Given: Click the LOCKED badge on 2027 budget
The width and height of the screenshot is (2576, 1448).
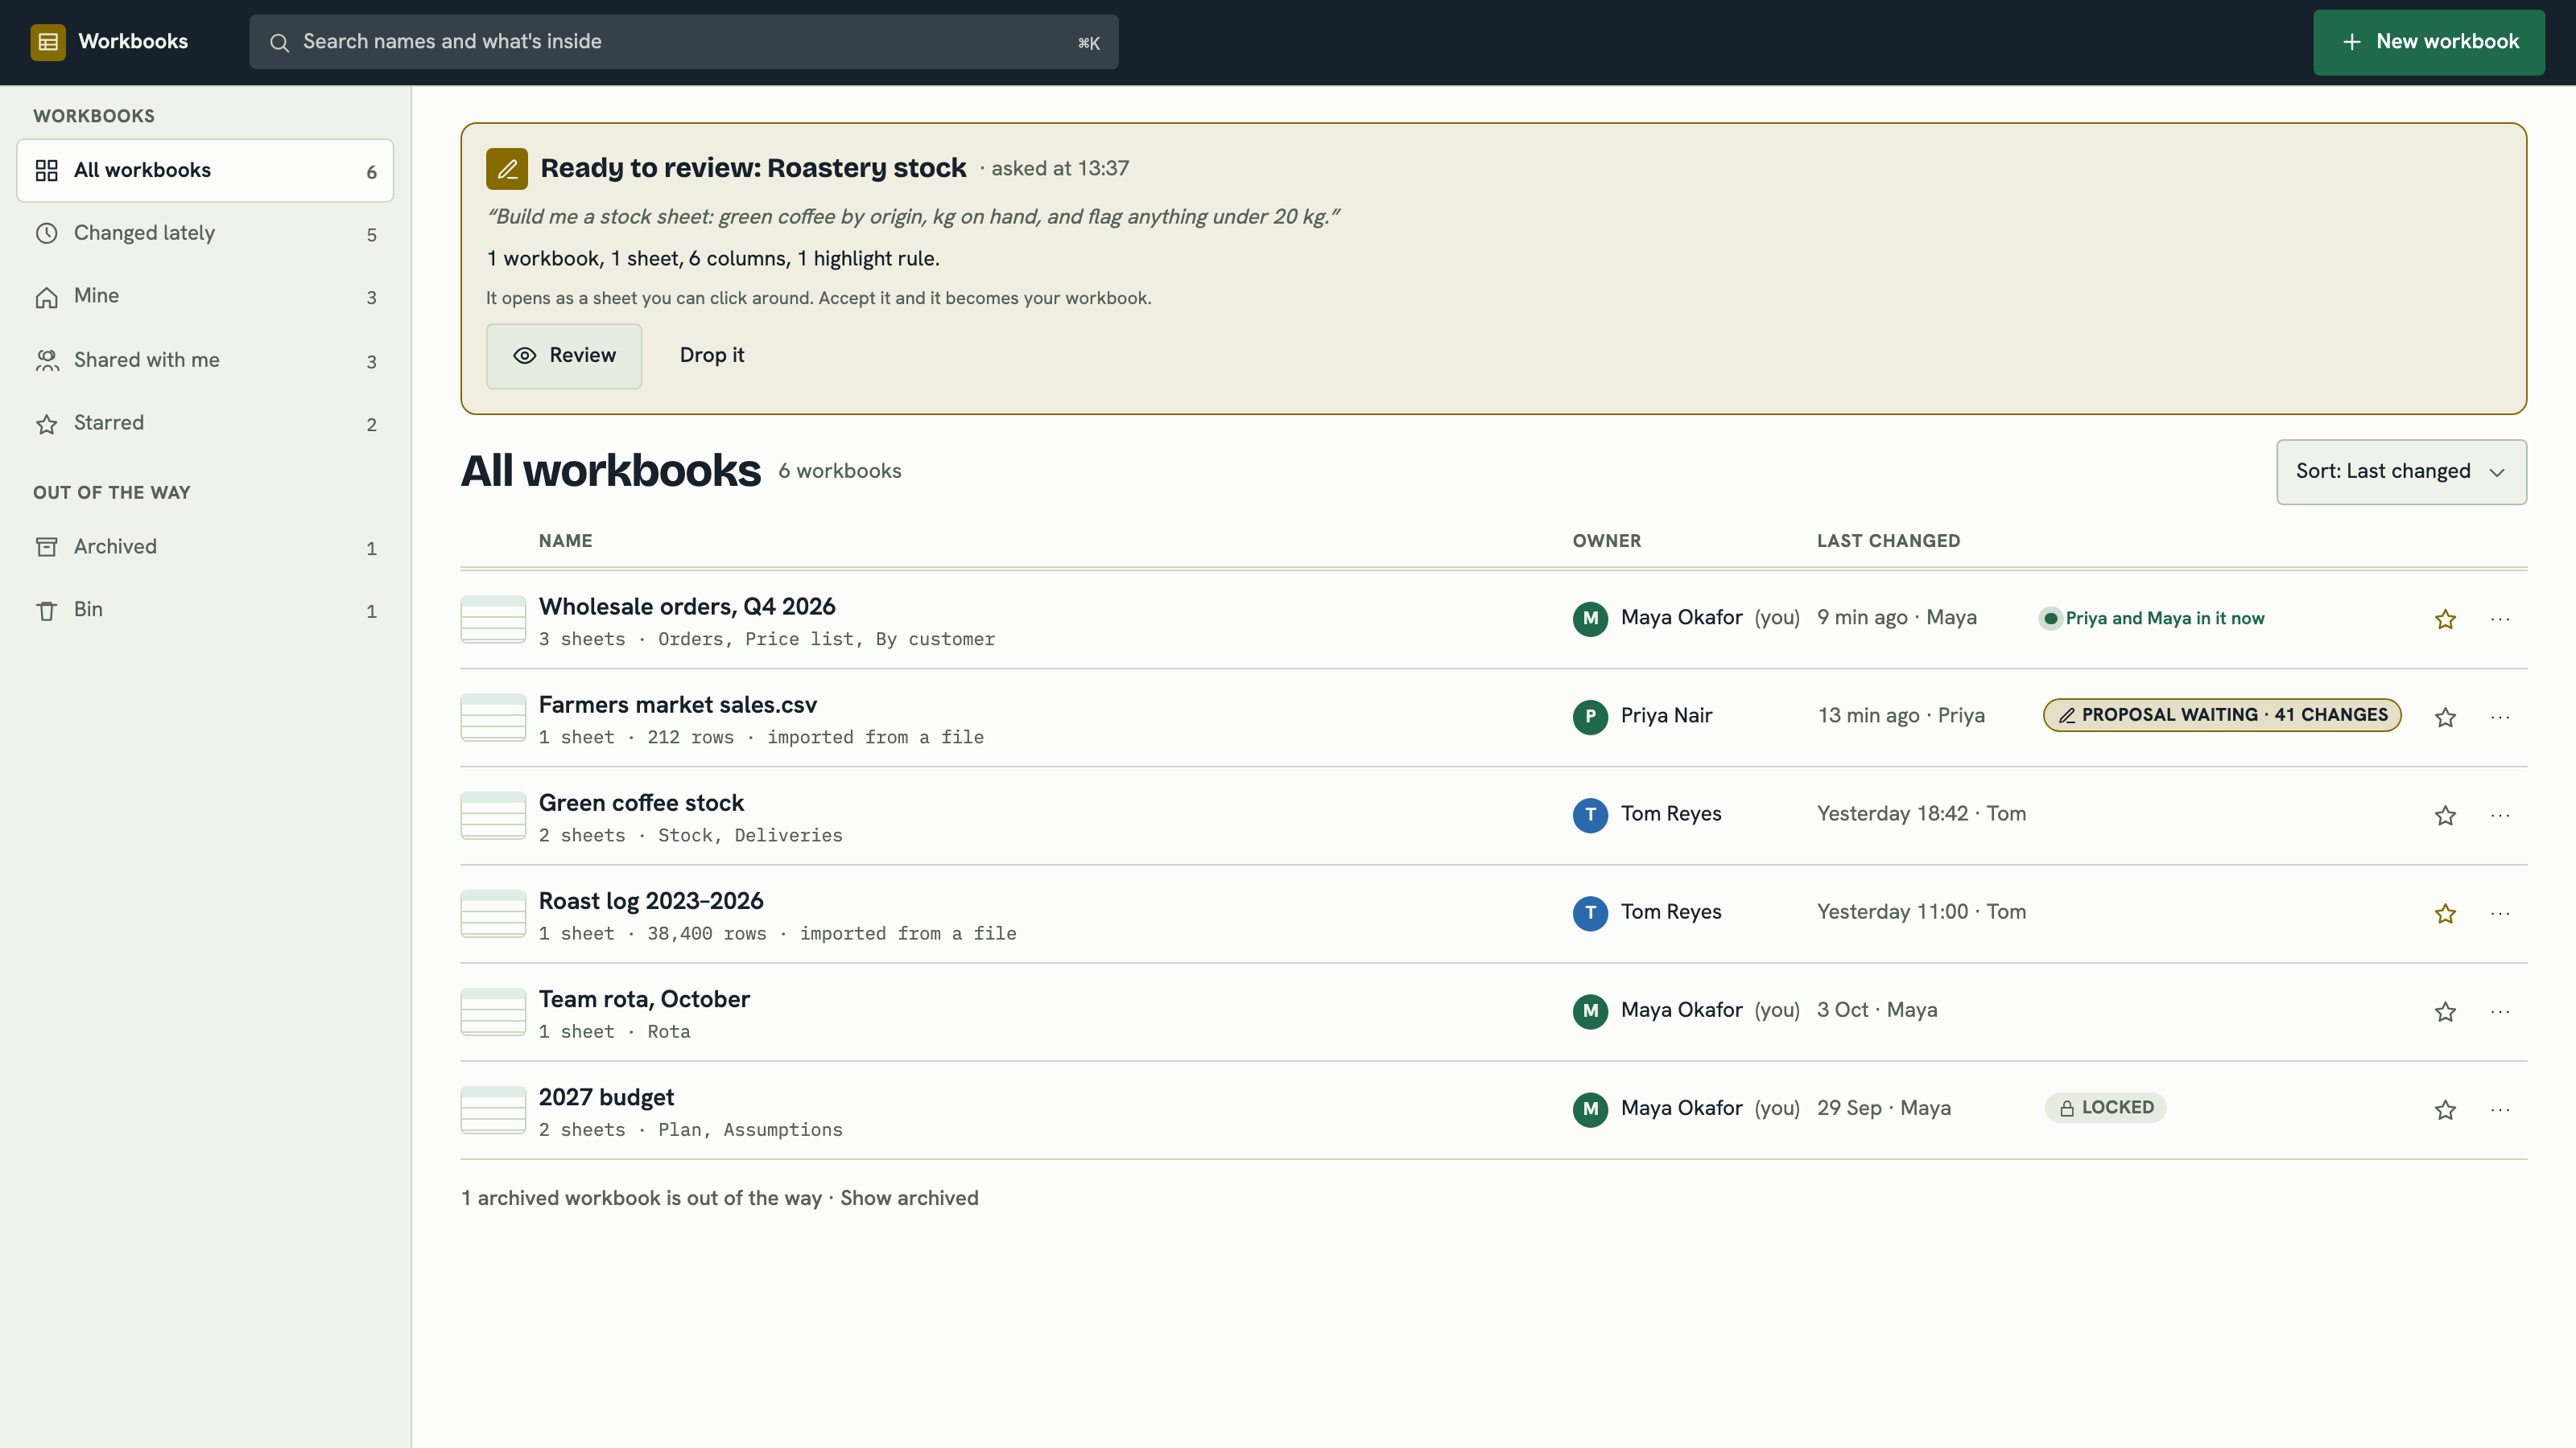Looking at the screenshot, I should click(2106, 1107).
